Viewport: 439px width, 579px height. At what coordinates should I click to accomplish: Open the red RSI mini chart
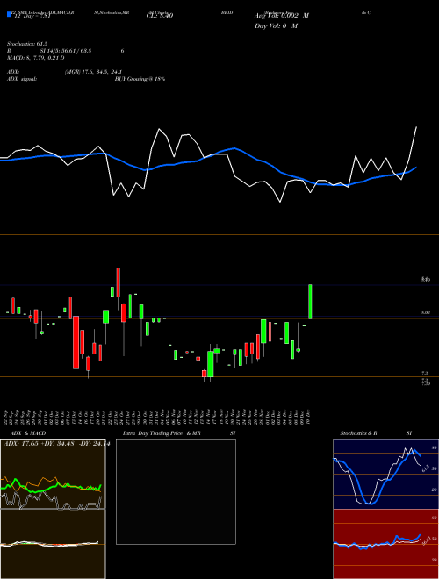pos(385,544)
